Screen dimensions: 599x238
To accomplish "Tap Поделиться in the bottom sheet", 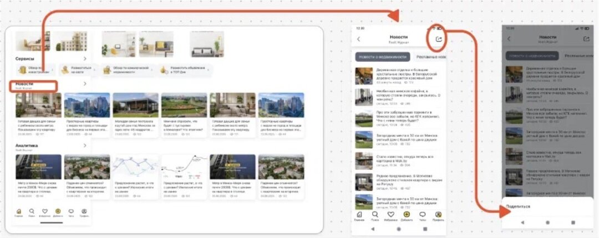I will tap(518, 206).
